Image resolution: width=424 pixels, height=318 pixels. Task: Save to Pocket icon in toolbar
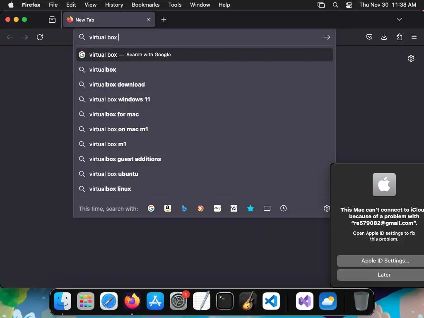[369, 37]
